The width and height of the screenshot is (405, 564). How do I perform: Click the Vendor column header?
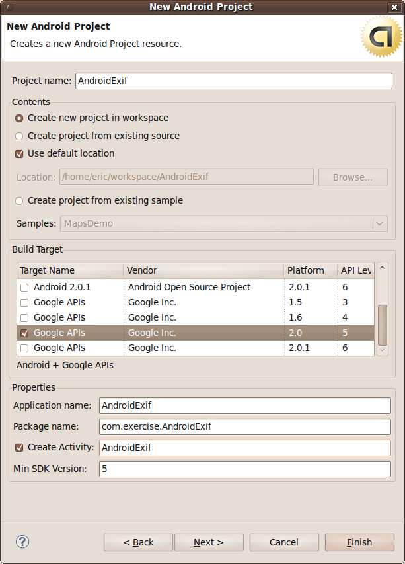tap(203, 270)
